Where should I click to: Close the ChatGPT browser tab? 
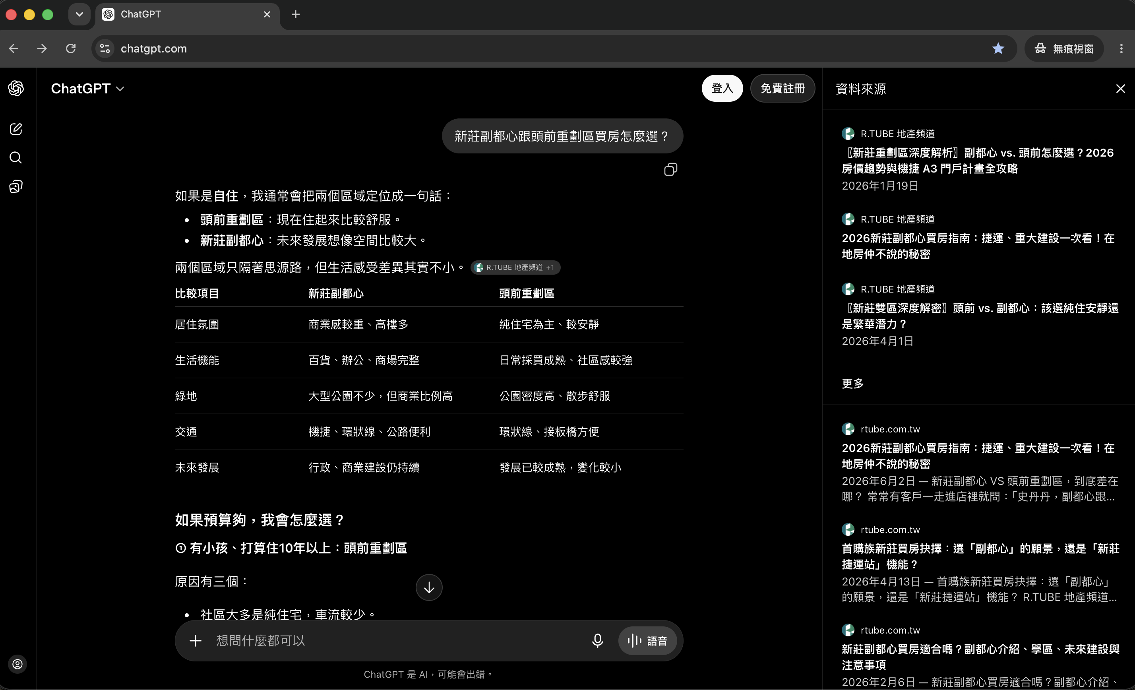click(x=267, y=14)
